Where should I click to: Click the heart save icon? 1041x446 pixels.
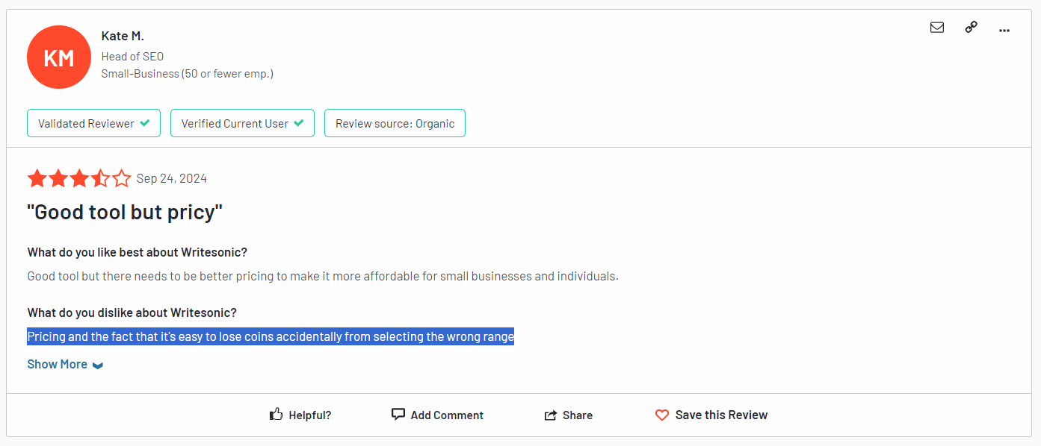(662, 415)
